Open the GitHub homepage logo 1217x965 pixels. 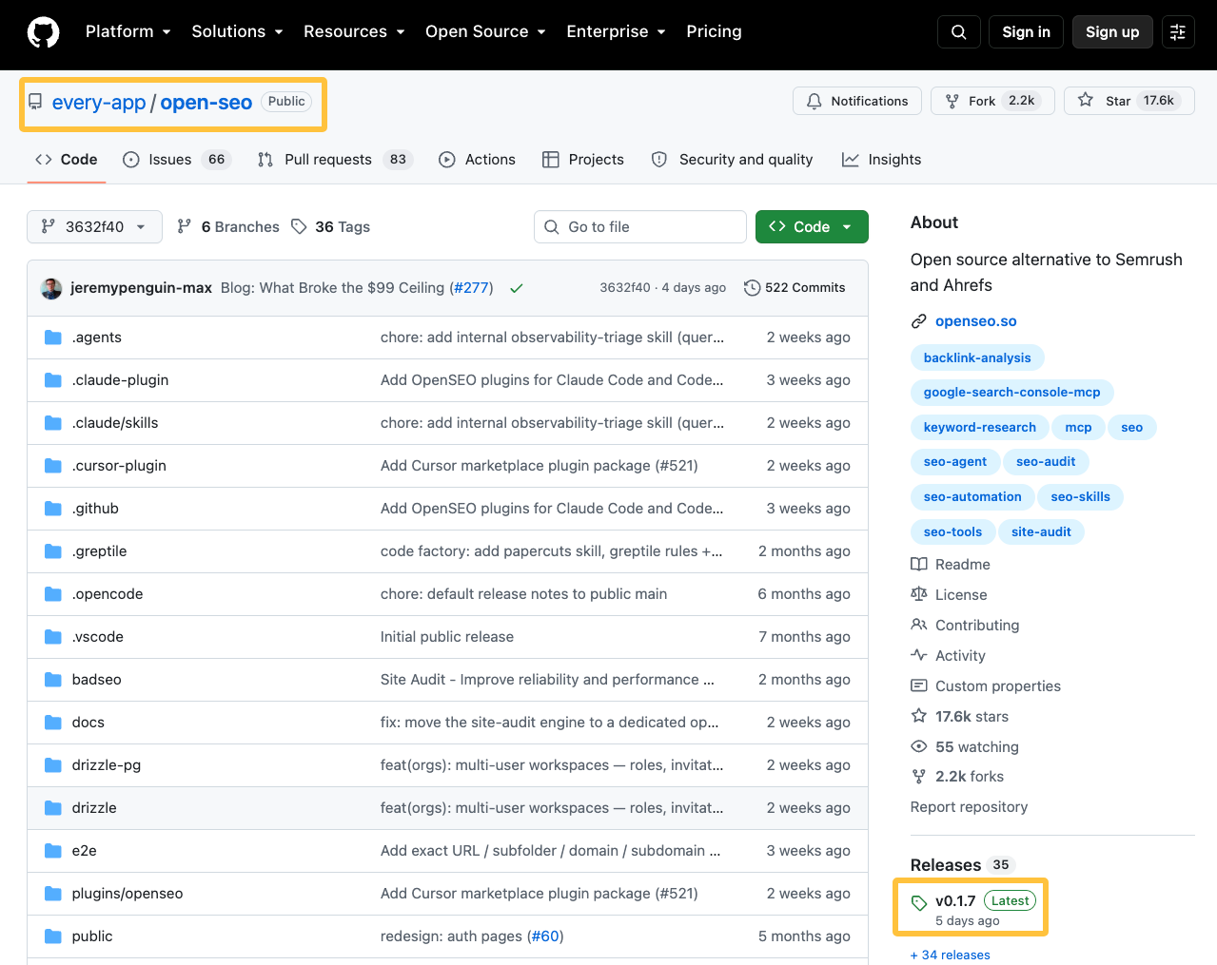point(43,32)
